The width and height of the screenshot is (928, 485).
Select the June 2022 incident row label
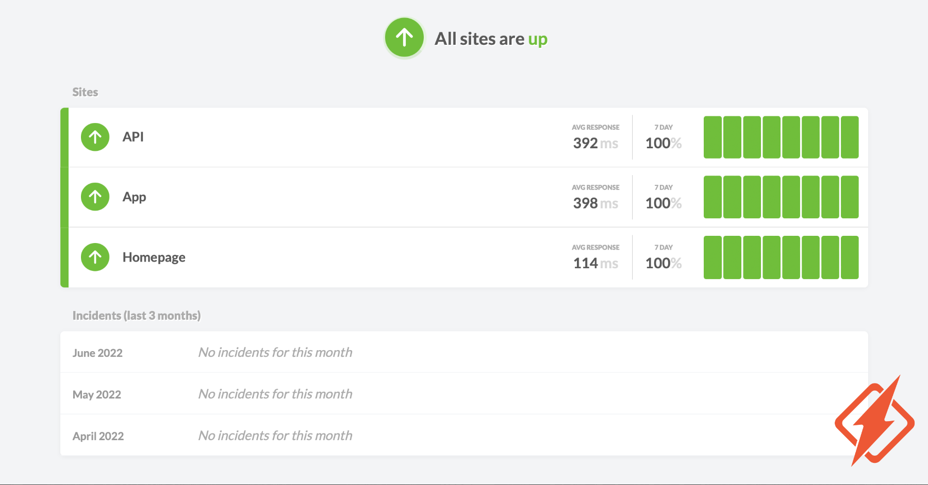(97, 353)
